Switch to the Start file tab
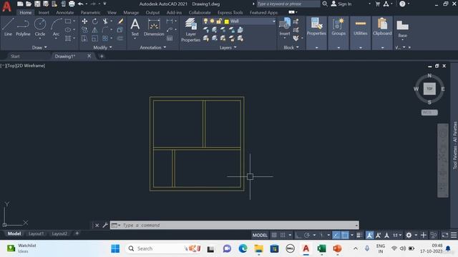The image size is (458, 257). point(15,56)
